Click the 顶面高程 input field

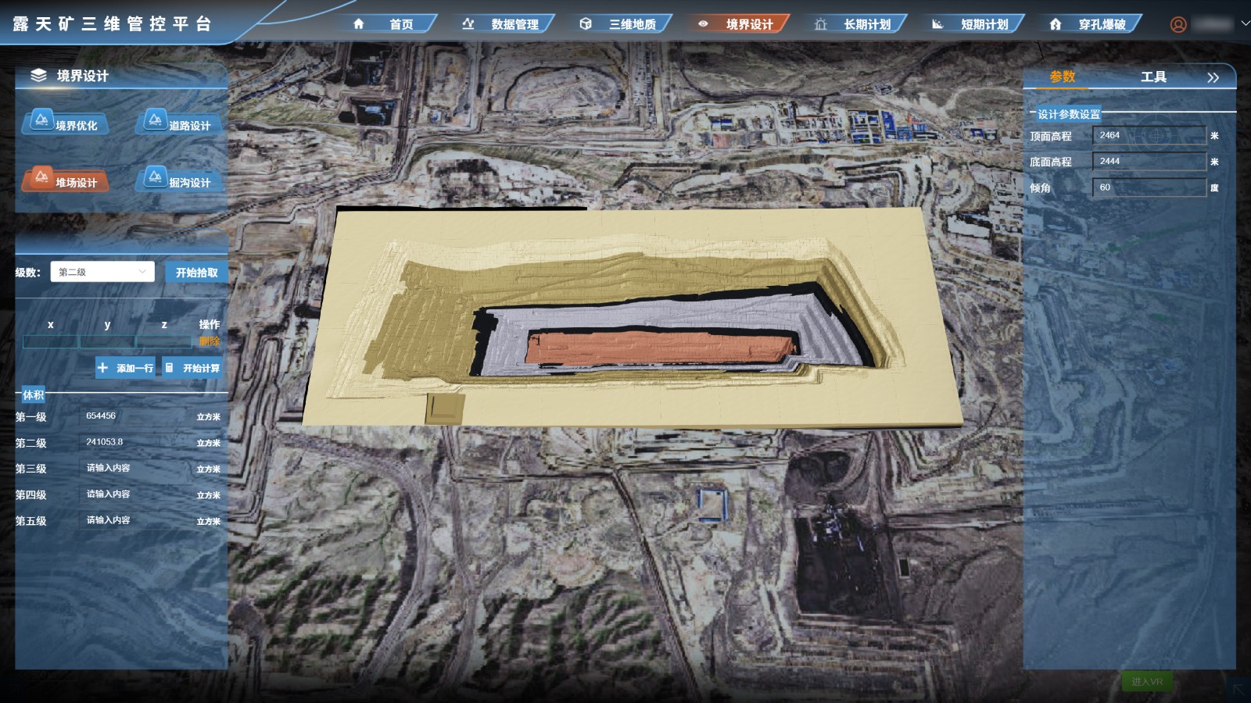coord(1149,135)
